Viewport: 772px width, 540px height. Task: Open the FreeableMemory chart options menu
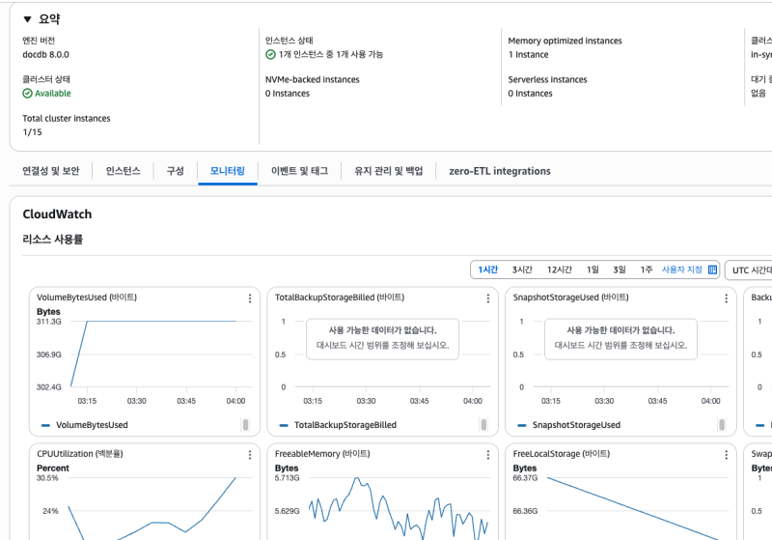[x=488, y=454]
